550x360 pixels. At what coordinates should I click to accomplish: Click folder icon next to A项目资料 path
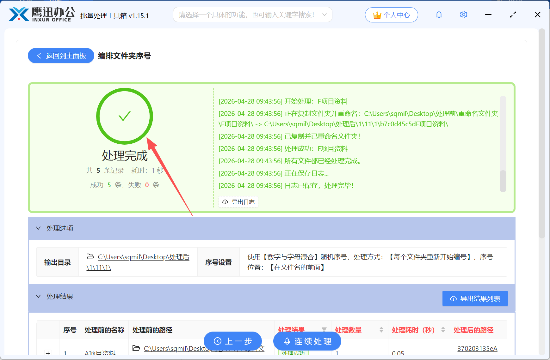136,348
